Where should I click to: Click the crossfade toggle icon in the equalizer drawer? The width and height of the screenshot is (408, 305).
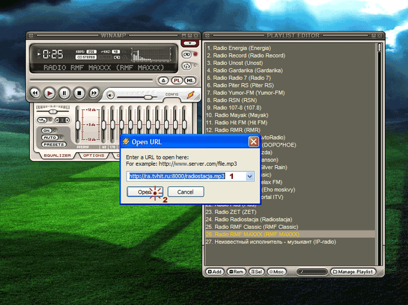pyautogui.click(x=42, y=120)
